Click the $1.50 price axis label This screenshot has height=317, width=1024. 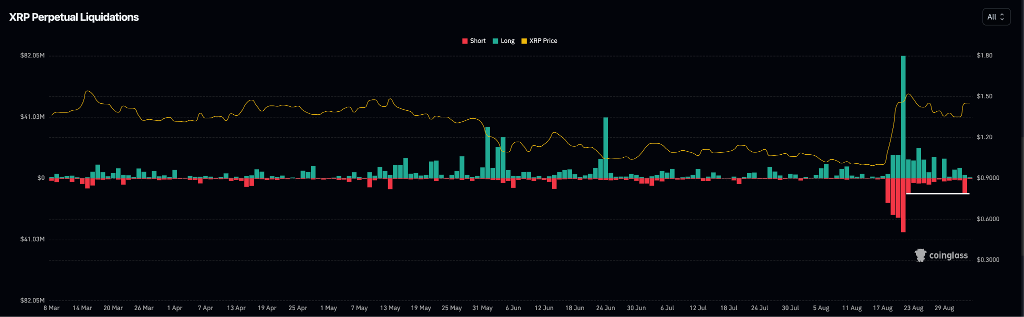pyautogui.click(x=984, y=96)
